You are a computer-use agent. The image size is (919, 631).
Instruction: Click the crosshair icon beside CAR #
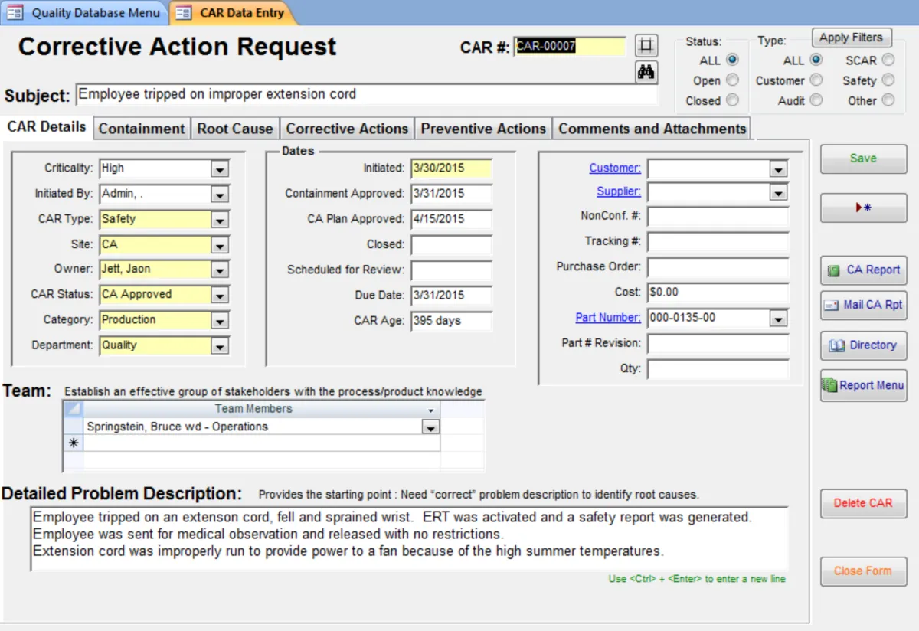(647, 45)
